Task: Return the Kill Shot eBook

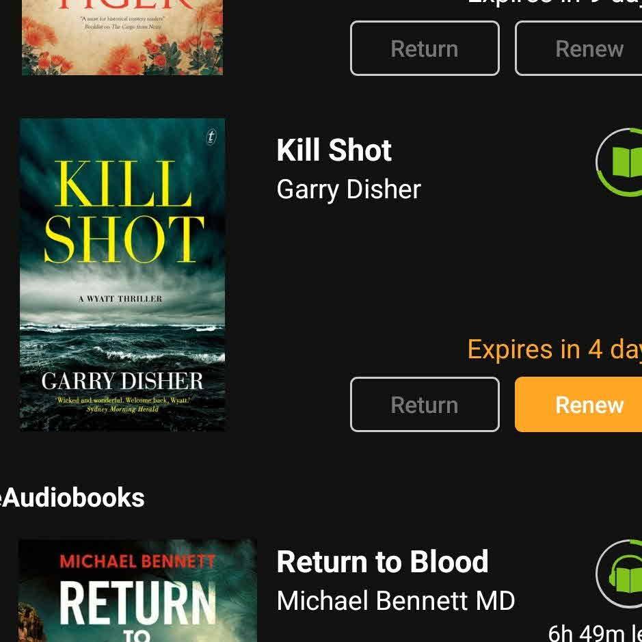Action: coord(425,405)
